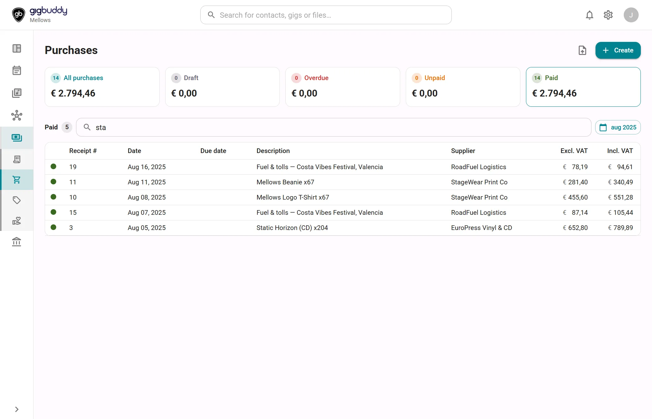Click green paid status dot for receipt 19
This screenshot has width=652, height=419.
point(53,166)
